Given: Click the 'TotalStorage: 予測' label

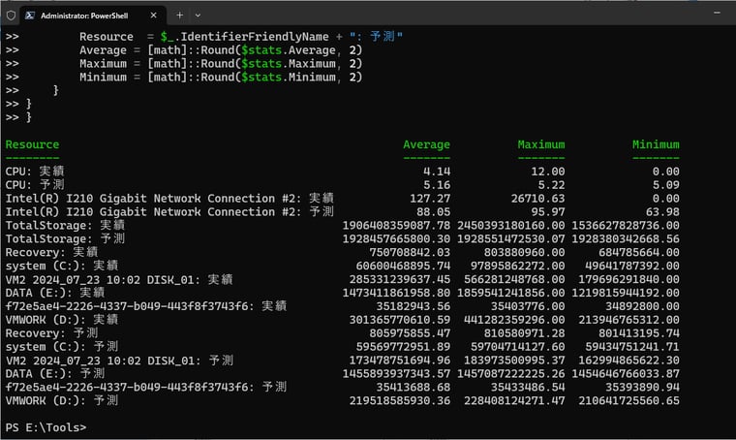Looking at the screenshot, I should (x=65, y=239).
